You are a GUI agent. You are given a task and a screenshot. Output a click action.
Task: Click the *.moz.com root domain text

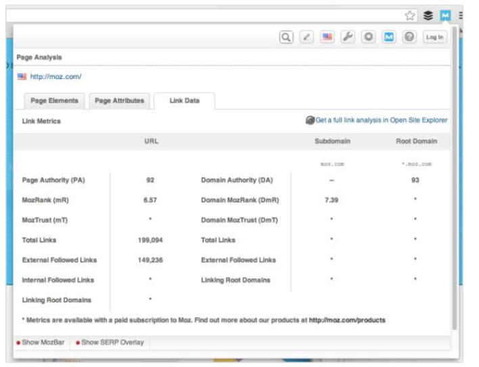(416, 164)
